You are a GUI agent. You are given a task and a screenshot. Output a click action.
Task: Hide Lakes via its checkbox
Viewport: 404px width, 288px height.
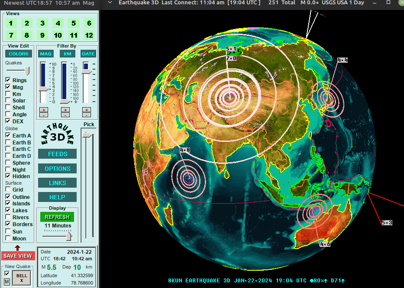click(8, 210)
